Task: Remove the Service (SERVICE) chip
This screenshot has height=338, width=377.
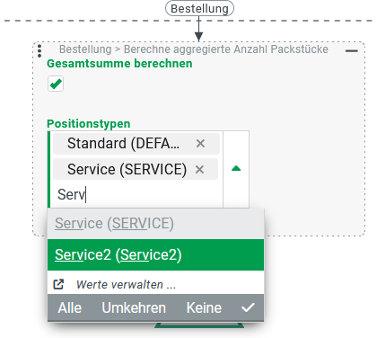Action: point(199,170)
